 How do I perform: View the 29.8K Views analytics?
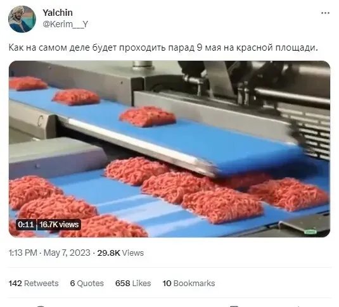120,253
